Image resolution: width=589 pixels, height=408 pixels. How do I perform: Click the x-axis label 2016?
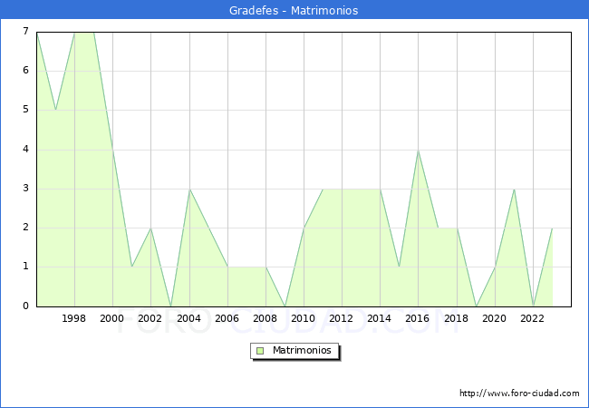pyautogui.click(x=418, y=318)
